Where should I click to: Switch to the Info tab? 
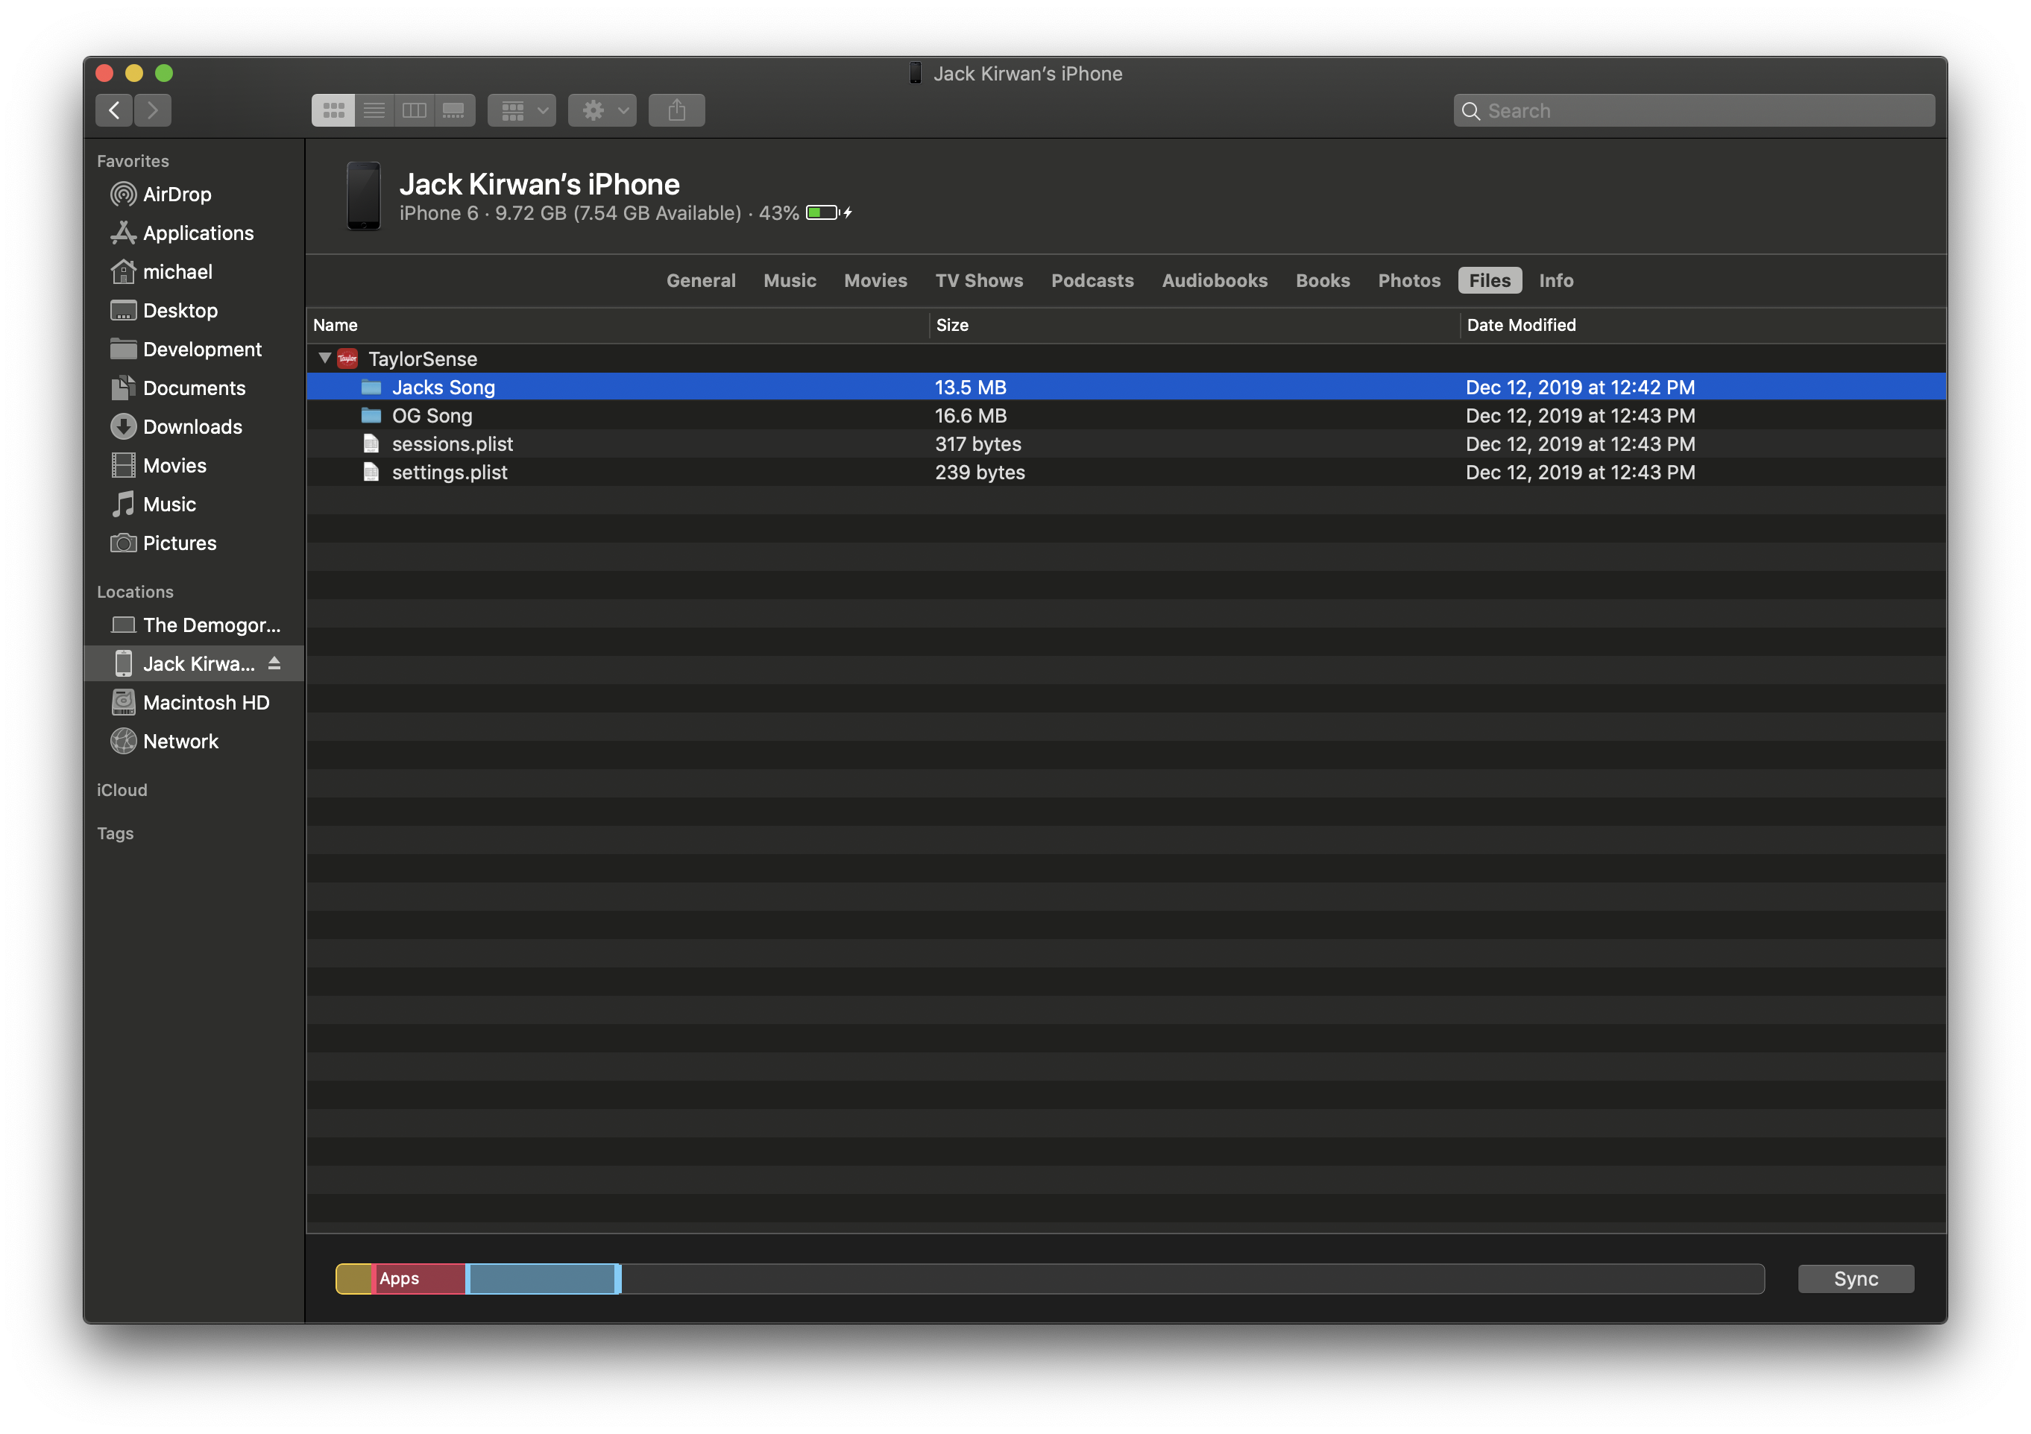[x=1556, y=280]
